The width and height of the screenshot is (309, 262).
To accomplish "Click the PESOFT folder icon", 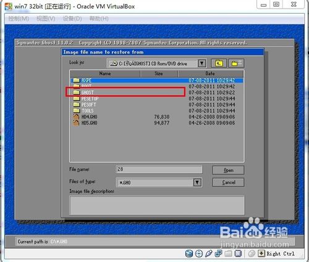I will [77, 105].
